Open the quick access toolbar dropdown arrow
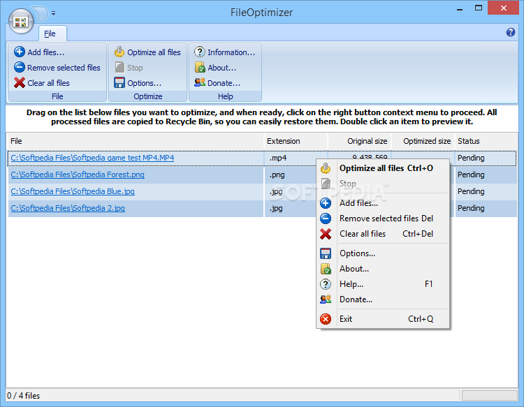 54,13
